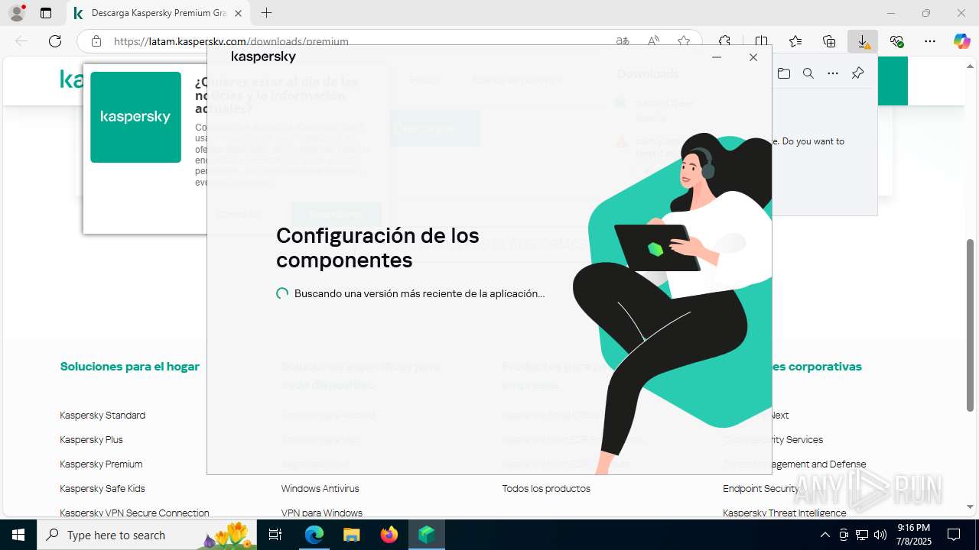Add this page to favorites star
Viewport: 979px width, 550px height.
(684, 41)
